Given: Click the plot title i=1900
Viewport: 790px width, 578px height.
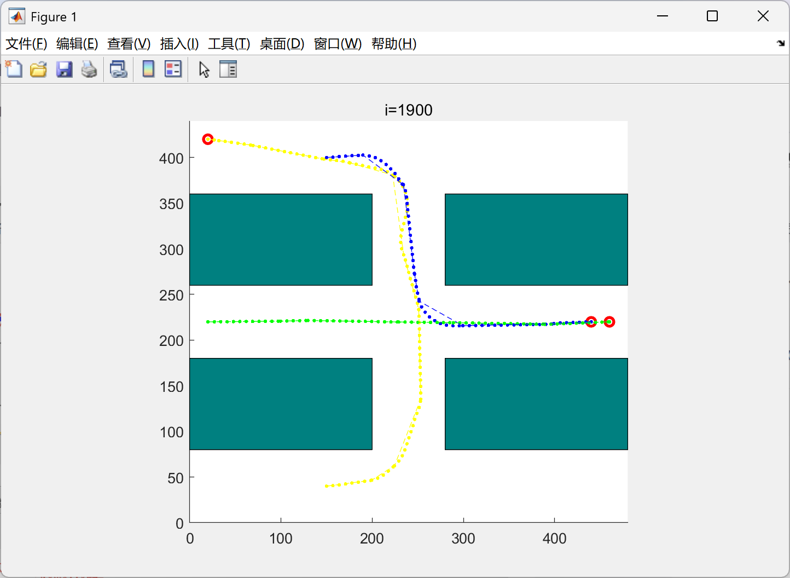Looking at the screenshot, I should pos(409,110).
